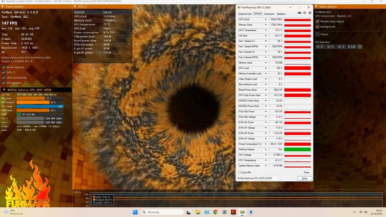This screenshot has height=217, width=386.
Task: Collapse the GPU-Z overlay panel
Action: (x=75, y=7)
